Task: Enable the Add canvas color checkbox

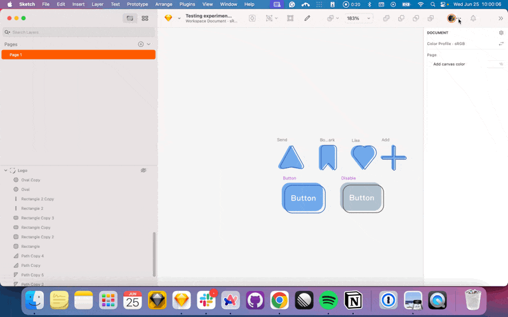Action: tap(430, 64)
